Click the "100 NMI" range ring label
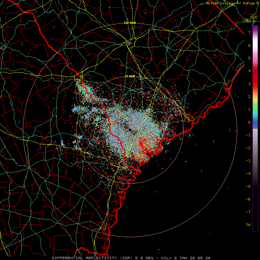 [x=130, y=23]
